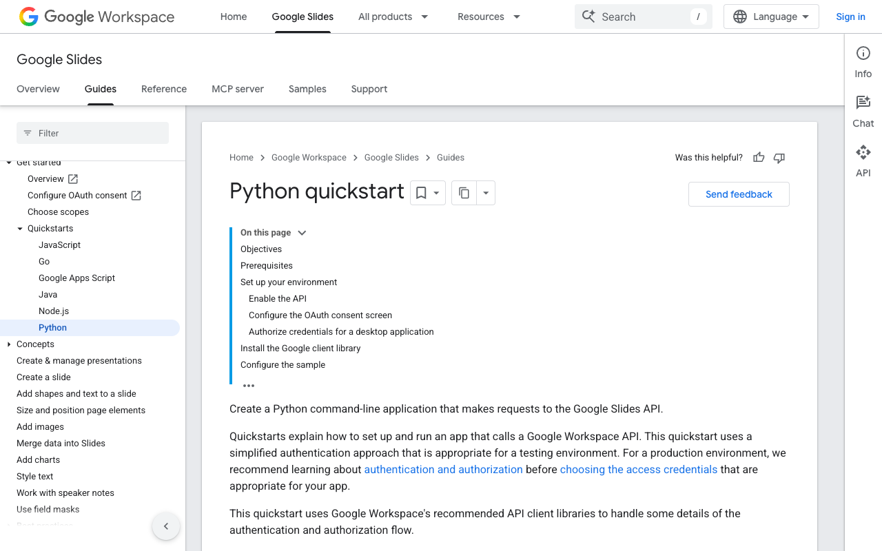Screen dimensions: 882x551
Task: Open external link icon beside Overview
Action: pyautogui.click(x=73, y=179)
